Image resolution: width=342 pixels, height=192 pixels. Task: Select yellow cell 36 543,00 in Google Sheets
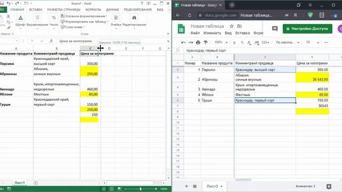[x=312, y=77]
